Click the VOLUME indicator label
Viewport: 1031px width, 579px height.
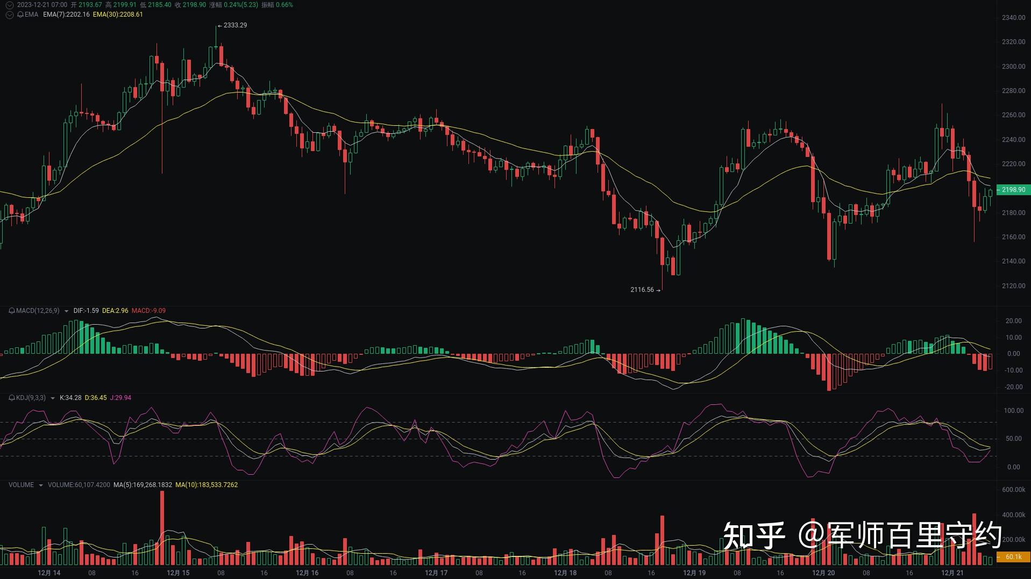21,485
